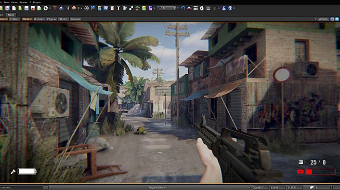Viewport: 340px width, 190px height.
Task: Click the green-striped document icon
Action: pos(20,8)
